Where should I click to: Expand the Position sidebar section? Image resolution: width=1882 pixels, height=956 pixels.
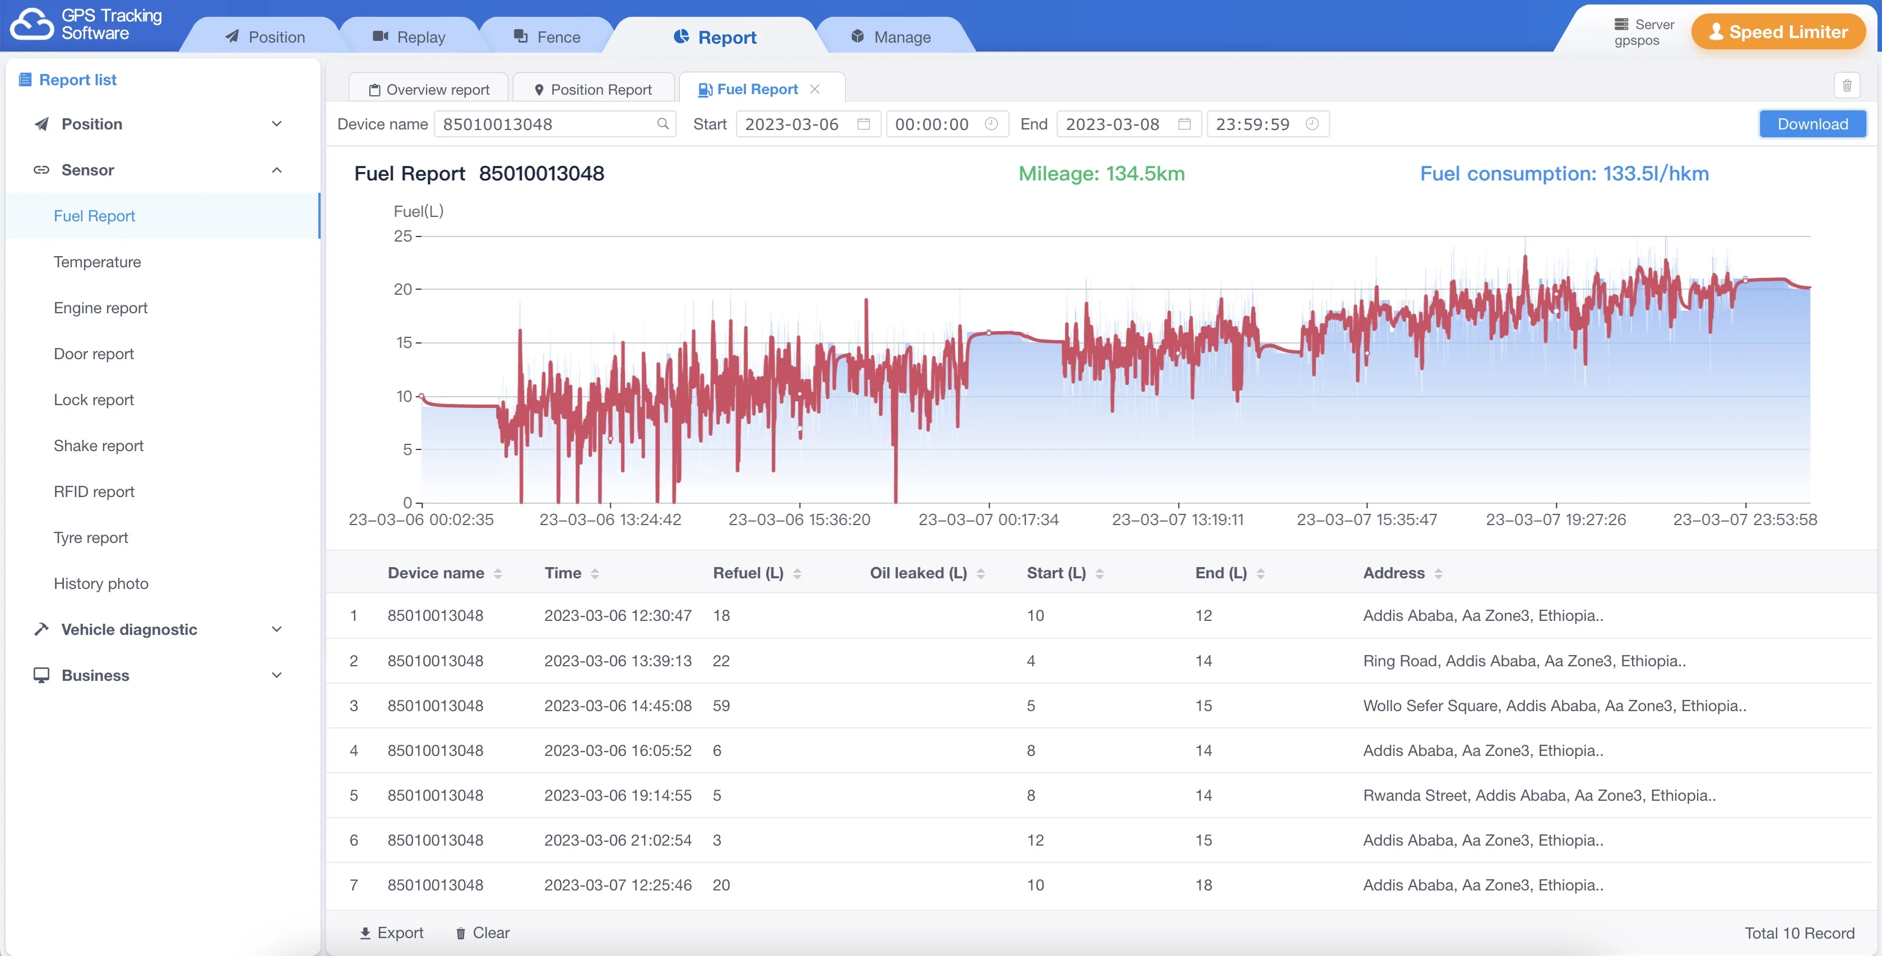coord(276,124)
